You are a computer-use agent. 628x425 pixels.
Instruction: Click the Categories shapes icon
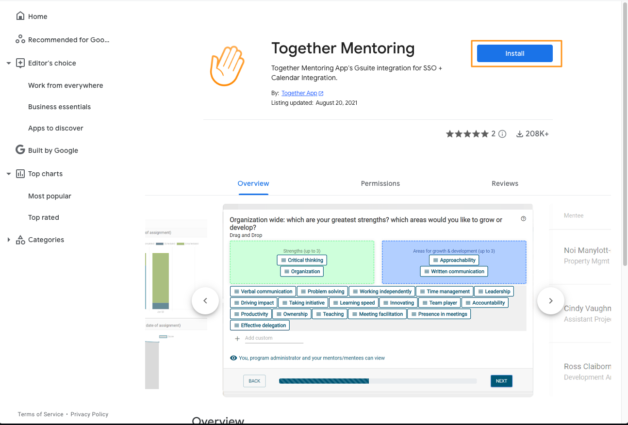pos(20,240)
